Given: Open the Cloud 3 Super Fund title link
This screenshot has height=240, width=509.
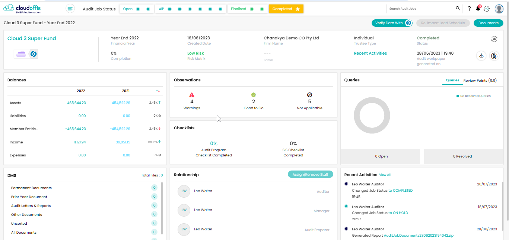Looking at the screenshot, I should (32, 38).
